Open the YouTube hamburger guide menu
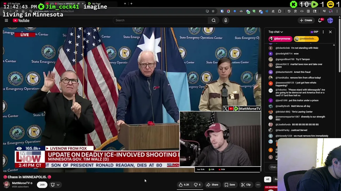The image size is (341, 191). (6, 20)
